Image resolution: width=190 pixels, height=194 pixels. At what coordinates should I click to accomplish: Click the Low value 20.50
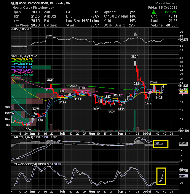pyautogui.click(x=35, y=21)
